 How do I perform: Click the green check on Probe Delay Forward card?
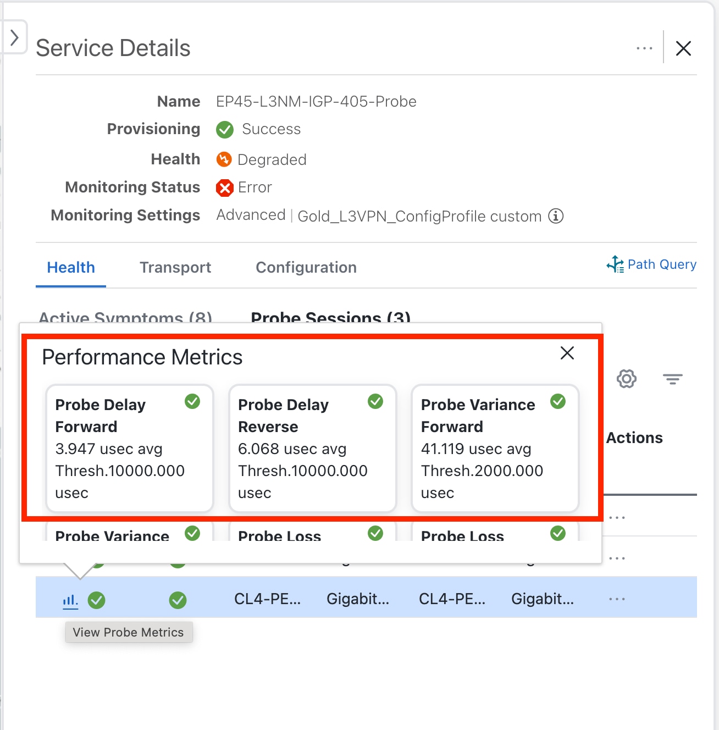pyautogui.click(x=192, y=402)
